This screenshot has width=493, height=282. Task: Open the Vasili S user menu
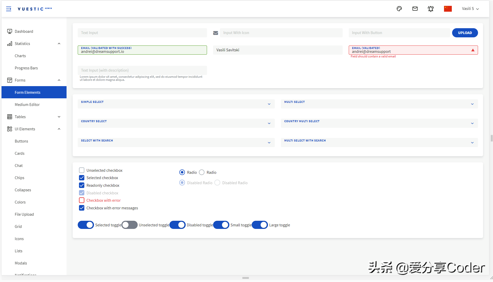470,9
